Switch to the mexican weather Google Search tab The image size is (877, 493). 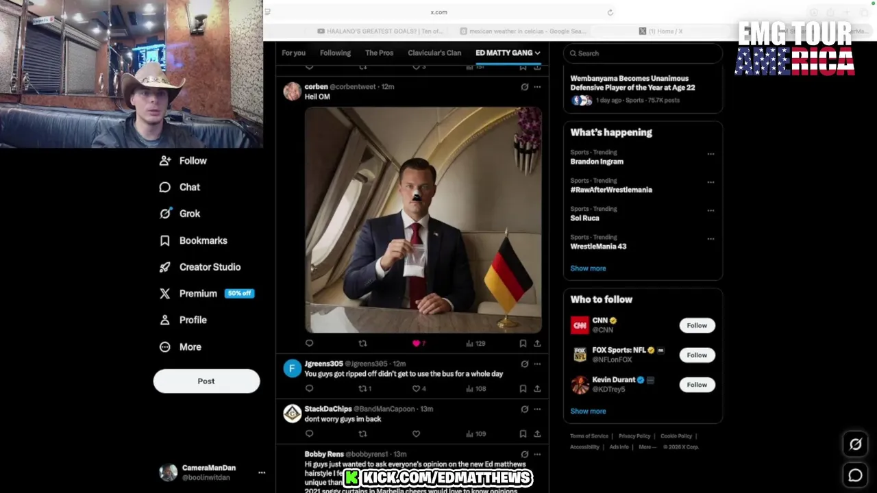point(523,31)
